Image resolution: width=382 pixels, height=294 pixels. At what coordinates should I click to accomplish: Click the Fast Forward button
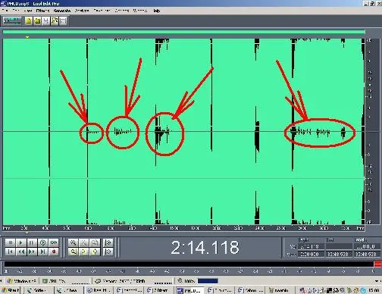pyautogui.click(x=32, y=252)
